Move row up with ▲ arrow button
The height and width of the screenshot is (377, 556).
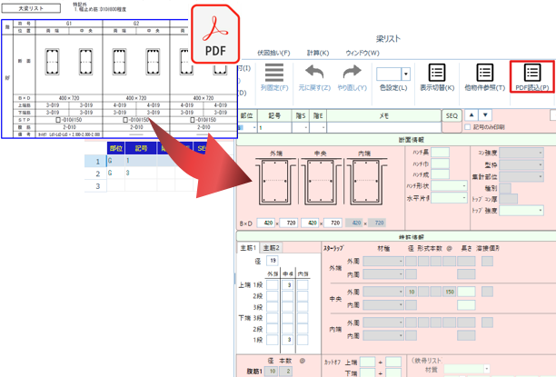[x=472, y=114]
